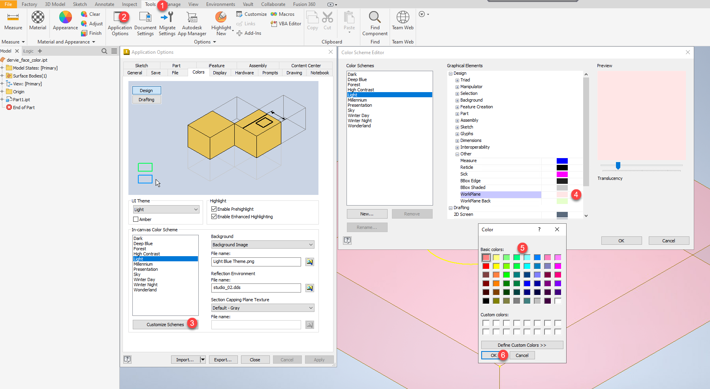The width and height of the screenshot is (710, 389).
Task: Pick the WorkPlane color swatch
Action: coord(562,194)
